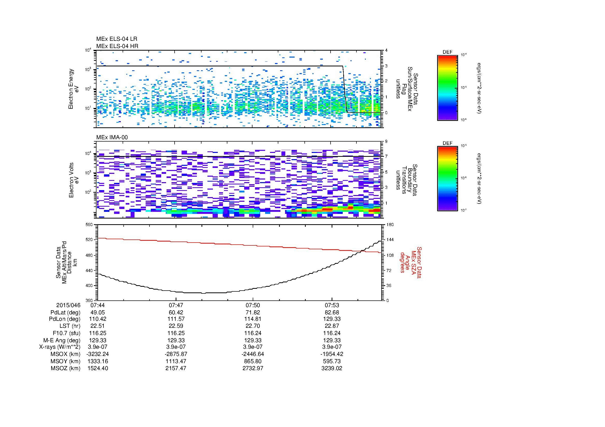Click the MSOX value -2875.87
605x427 pixels.
176,354
